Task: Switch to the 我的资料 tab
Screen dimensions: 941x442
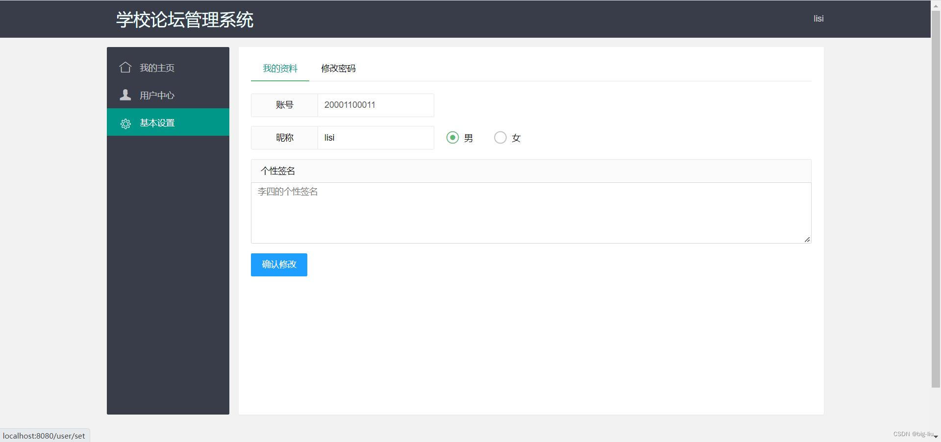Action: 280,68
